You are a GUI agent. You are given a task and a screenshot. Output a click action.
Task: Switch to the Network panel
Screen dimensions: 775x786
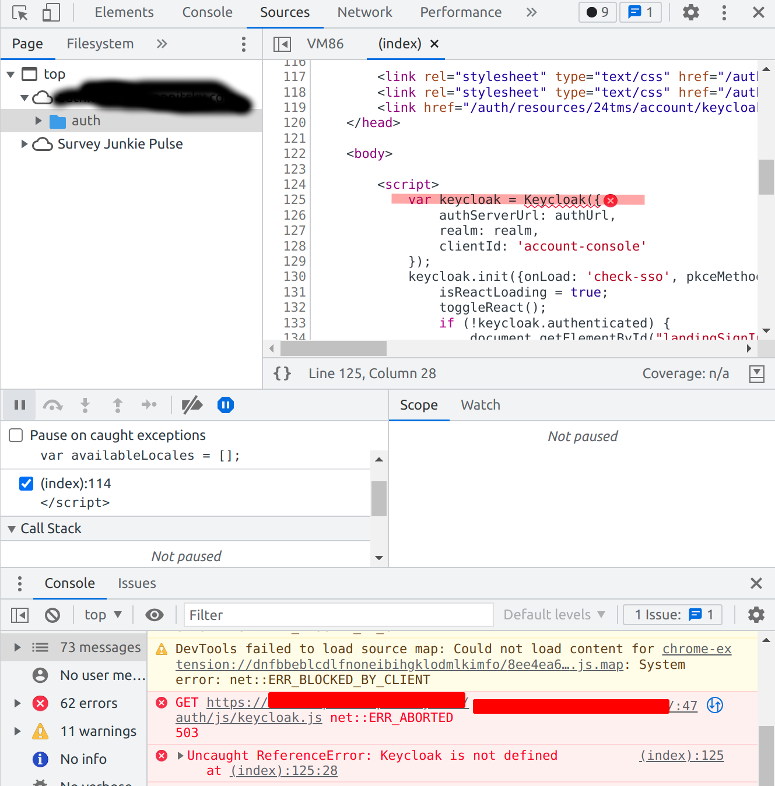point(364,12)
